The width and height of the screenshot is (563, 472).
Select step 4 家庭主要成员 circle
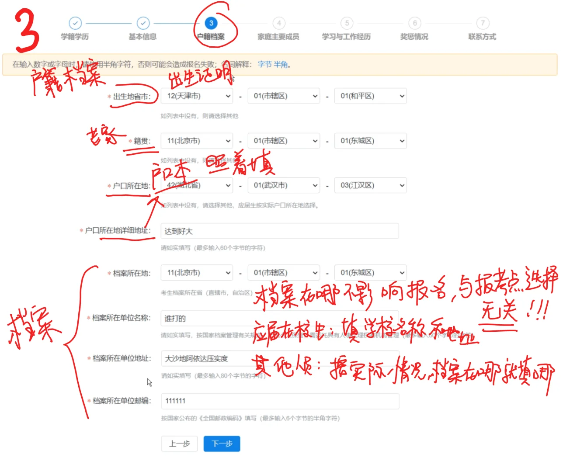coord(279,23)
